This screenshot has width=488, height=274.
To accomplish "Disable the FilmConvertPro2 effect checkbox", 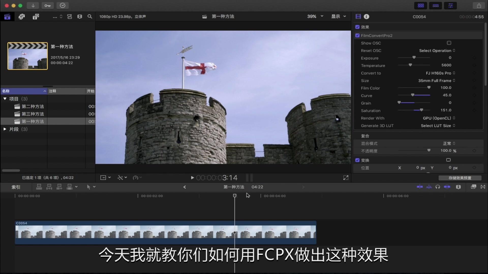I will 357,36.
